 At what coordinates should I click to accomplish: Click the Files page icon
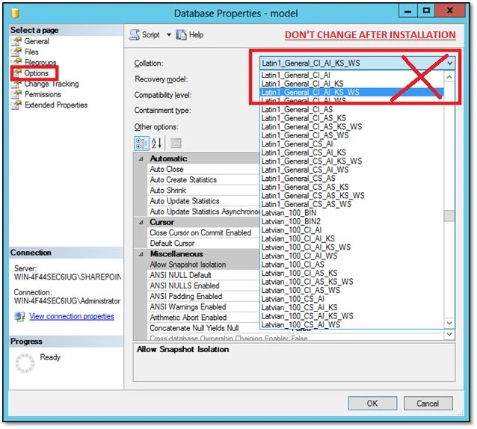tap(16, 52)
